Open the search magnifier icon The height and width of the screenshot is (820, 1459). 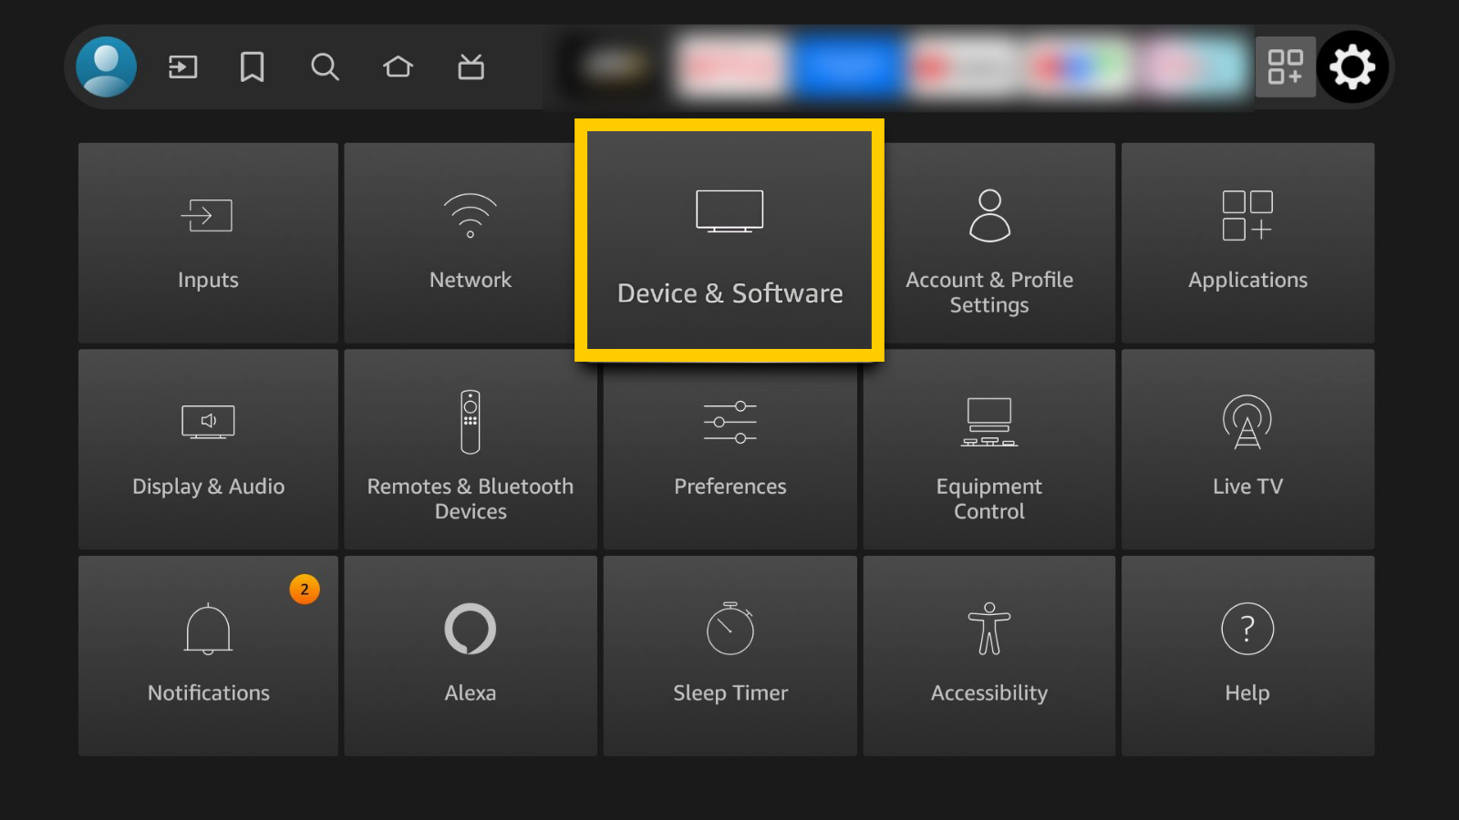(325, 67)
